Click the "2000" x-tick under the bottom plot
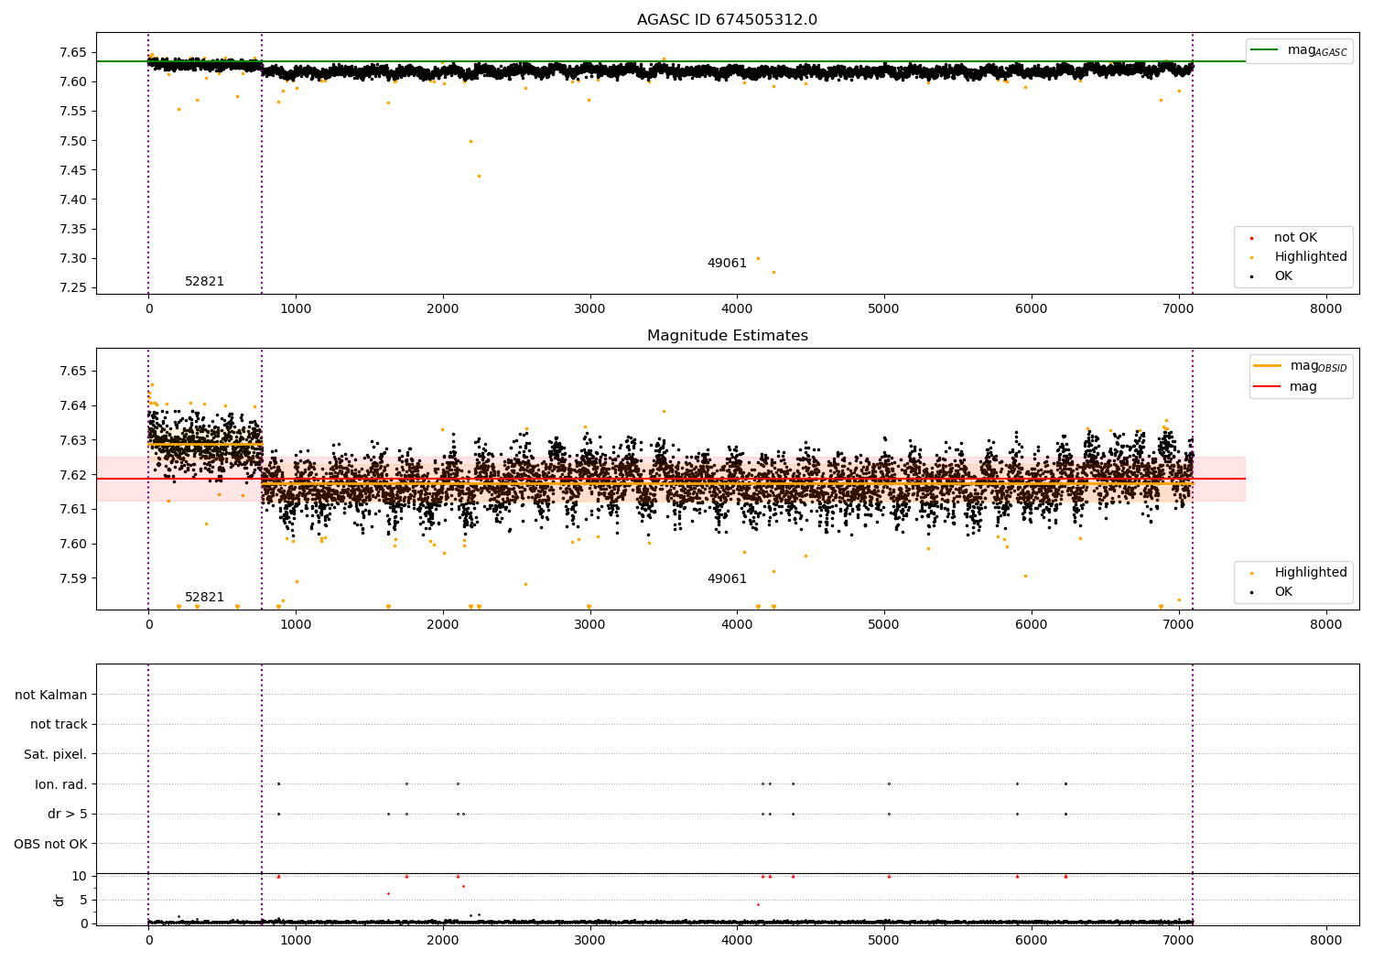 (443, 941)
